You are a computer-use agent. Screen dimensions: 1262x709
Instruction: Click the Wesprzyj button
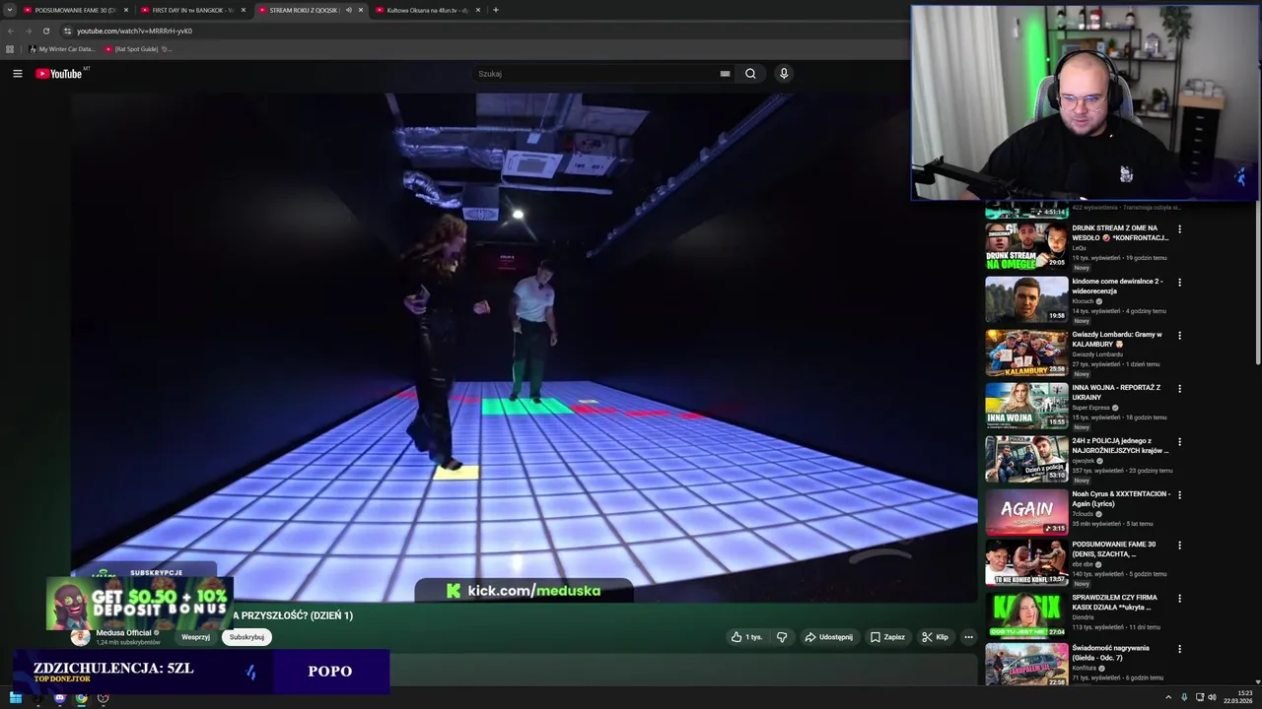(195, 637)
